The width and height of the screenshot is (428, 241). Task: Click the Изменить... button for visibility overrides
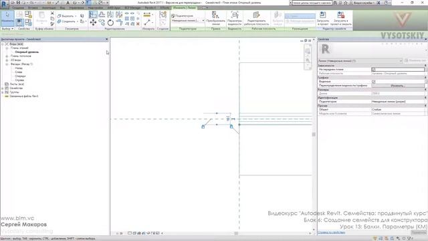point(398,86)
